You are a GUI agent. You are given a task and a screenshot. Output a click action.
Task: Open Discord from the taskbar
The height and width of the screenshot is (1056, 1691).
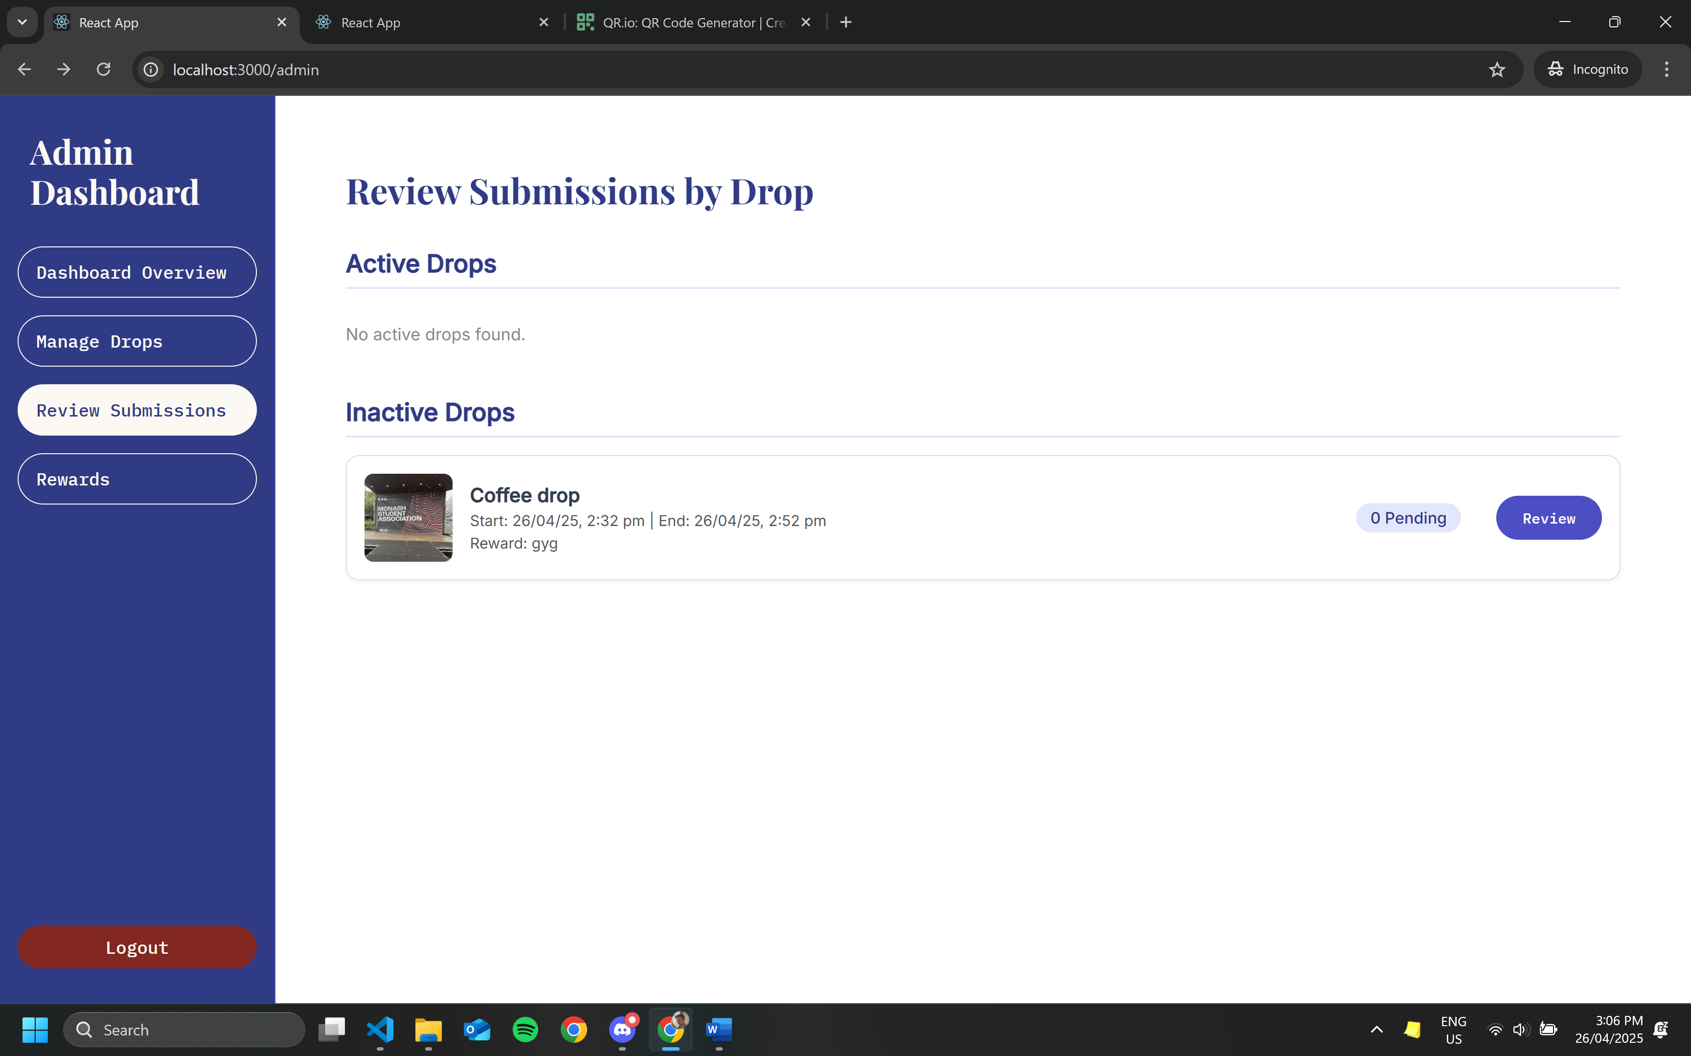[622, 1030]
